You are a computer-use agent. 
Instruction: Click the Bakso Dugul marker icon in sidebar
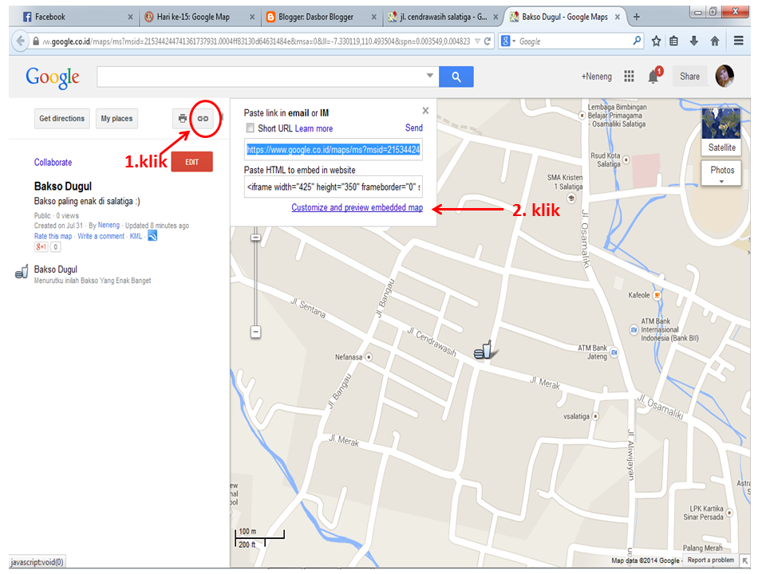pyautogui.click(x=21, y=272)
